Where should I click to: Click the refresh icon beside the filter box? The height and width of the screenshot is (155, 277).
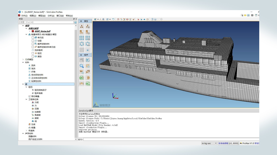(x=75, y=22)
